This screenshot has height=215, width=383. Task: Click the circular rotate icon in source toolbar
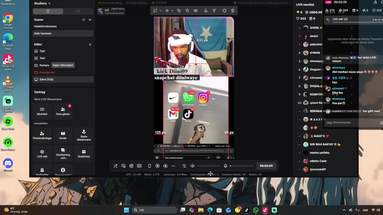tap(224, 10)
